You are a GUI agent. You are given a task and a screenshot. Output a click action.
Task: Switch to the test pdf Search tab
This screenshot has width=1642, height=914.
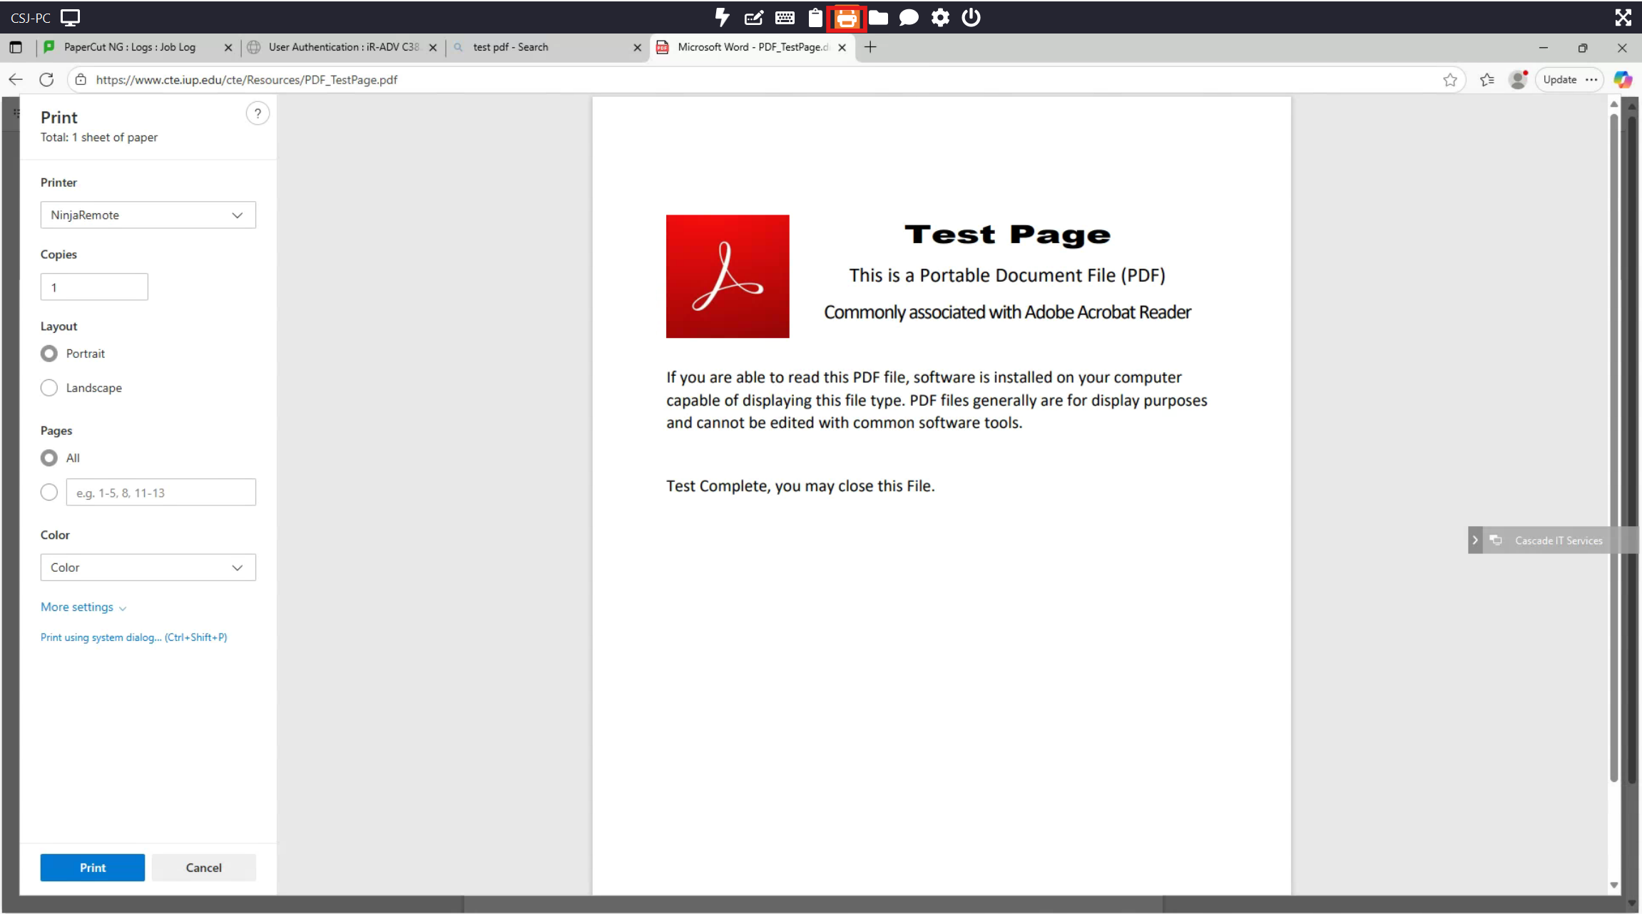coord(511,47)
